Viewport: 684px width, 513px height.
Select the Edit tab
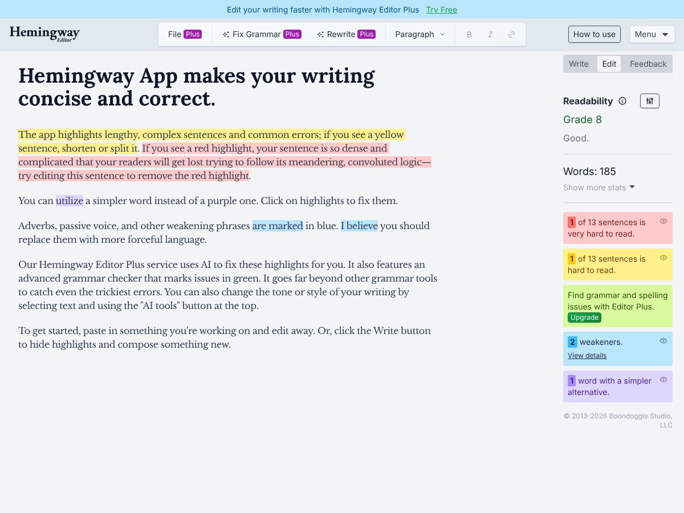pyautogui.click(x=609, y=64)
